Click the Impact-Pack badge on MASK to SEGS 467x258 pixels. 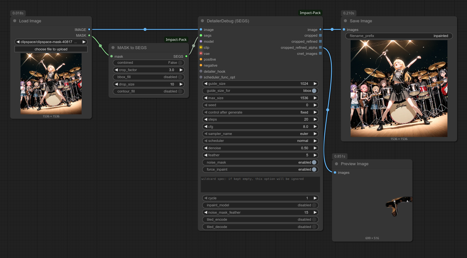(x=176, y=40)
